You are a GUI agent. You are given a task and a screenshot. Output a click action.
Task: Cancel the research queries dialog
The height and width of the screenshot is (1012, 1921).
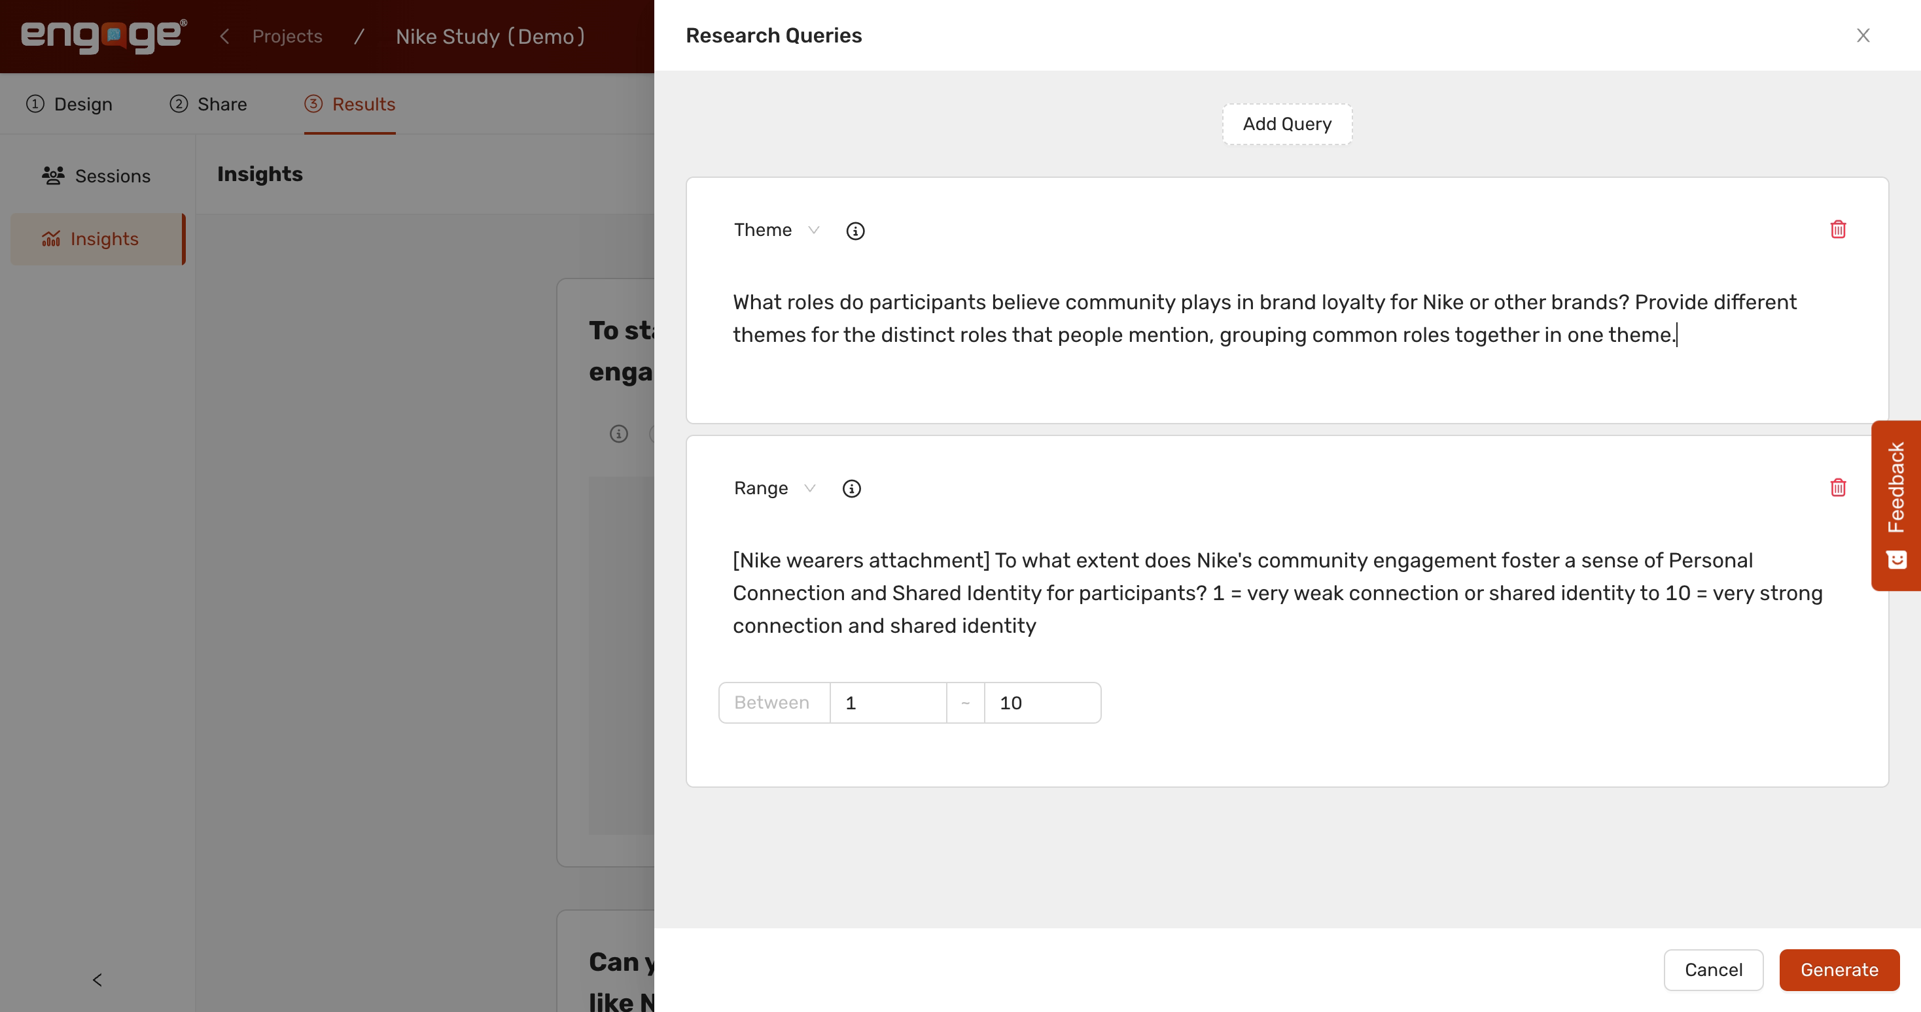1713,970
